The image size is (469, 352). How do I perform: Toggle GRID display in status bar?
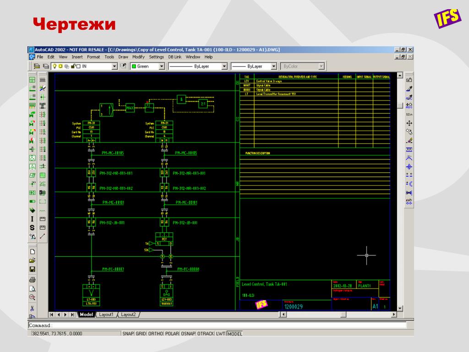[x=141, y=334]
